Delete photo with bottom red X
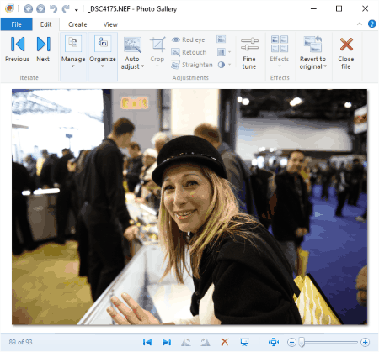 coord(225,342)
